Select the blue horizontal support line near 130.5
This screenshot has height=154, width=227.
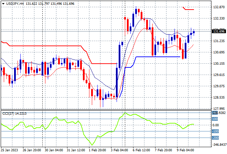click(158, 57)
